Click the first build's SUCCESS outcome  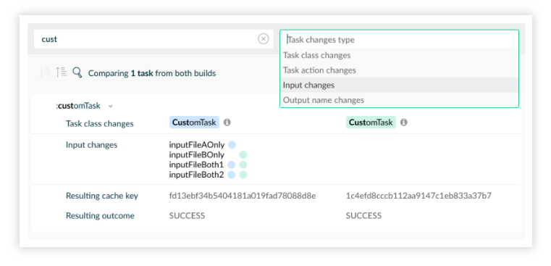coord(187,216)
